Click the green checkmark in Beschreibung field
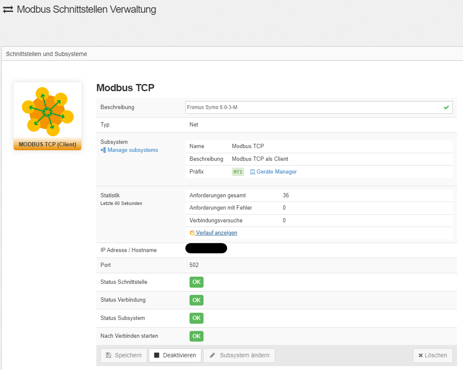This screenshot has width=463, height=370. pos(446,107)
